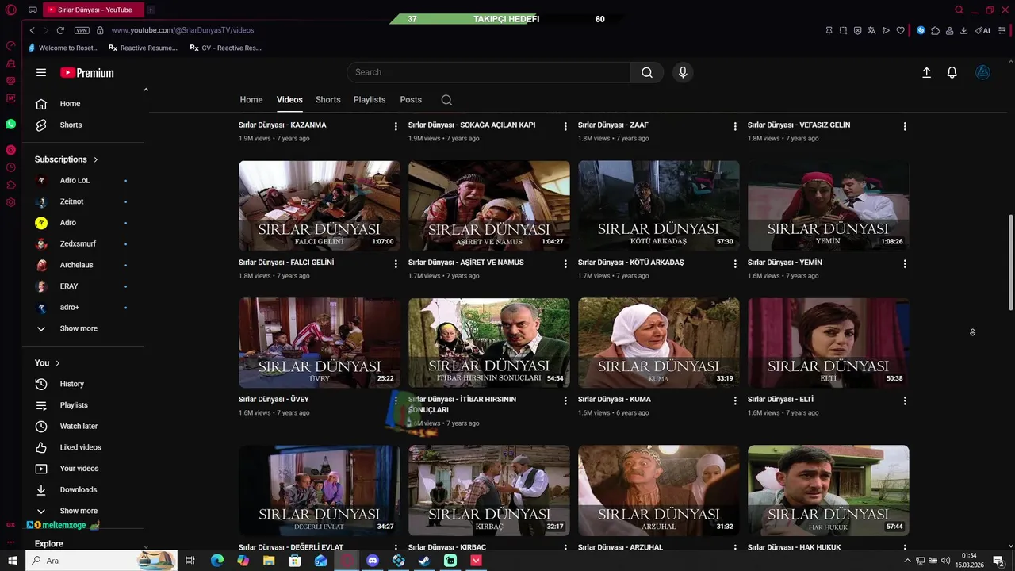
Task: Click the page vertical scrollbar
Action: click(x=1010, y=262)
